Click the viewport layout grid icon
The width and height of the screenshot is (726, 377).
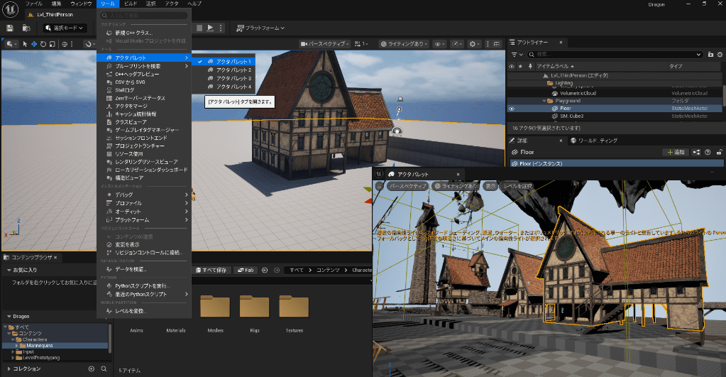[497, 44]
